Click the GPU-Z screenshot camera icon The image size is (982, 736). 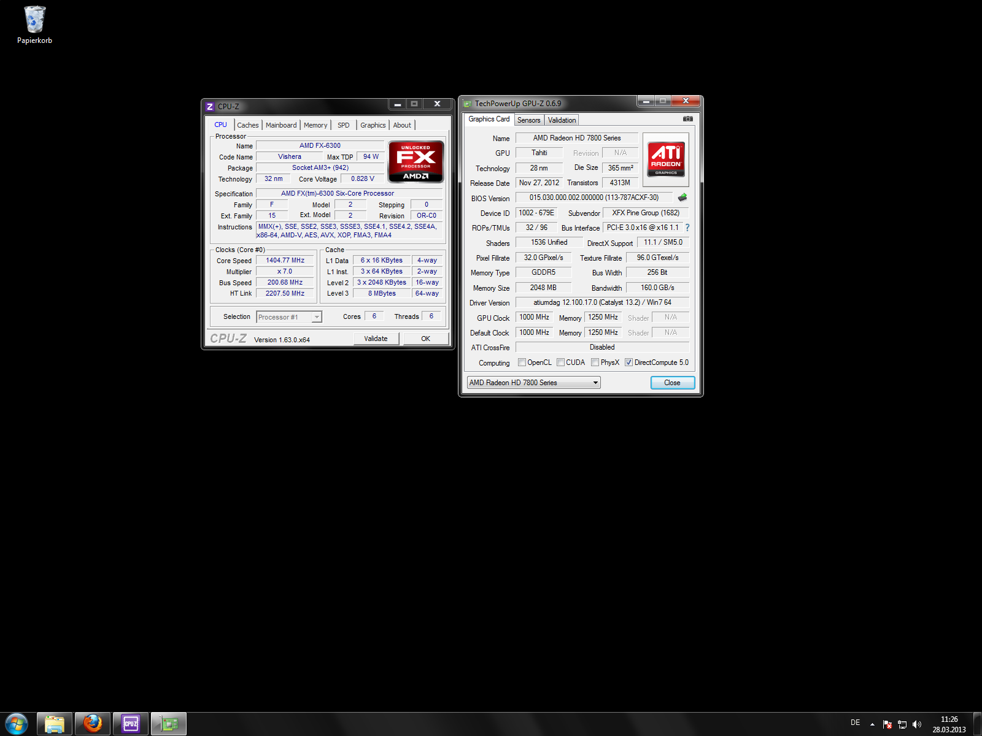tap(688, 119)
